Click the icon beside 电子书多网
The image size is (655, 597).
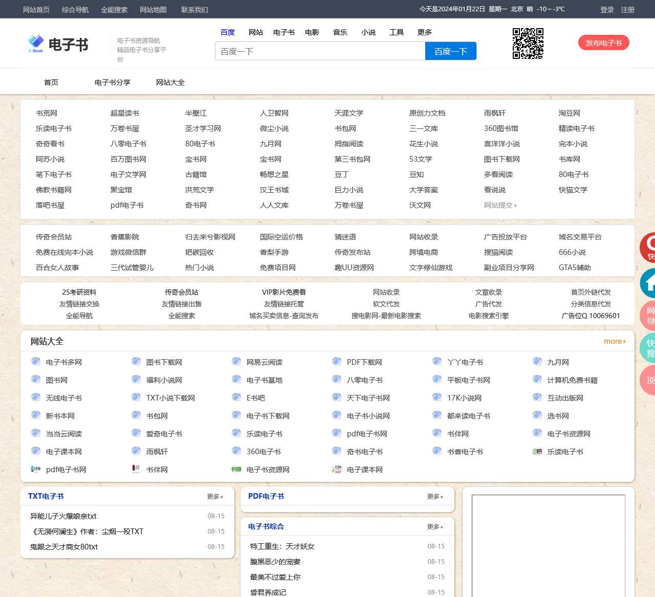click(36, 362)
